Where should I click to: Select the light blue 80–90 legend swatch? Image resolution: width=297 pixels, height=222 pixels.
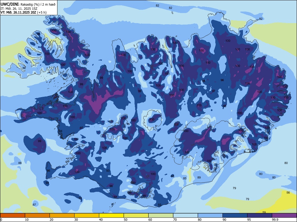pyautogui.click(x=210, y=215)
